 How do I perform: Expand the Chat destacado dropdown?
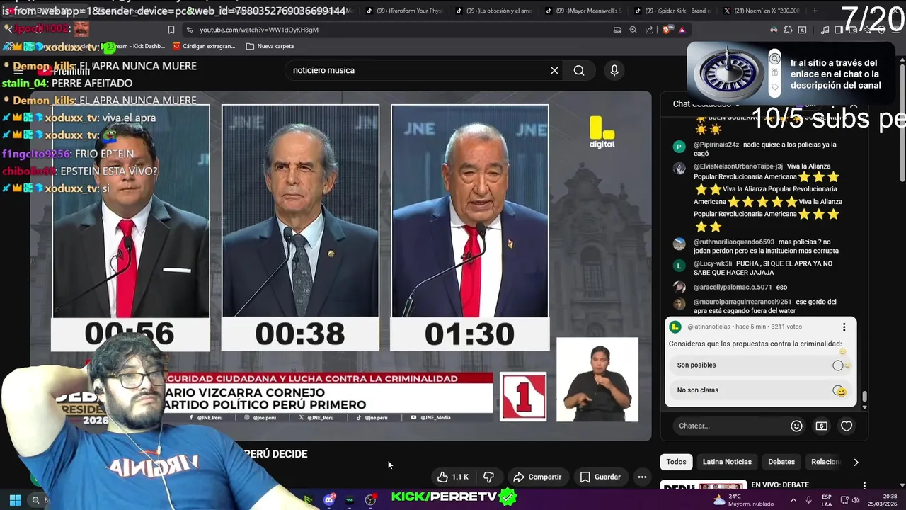pyautogui.click(x=706, y=104)
